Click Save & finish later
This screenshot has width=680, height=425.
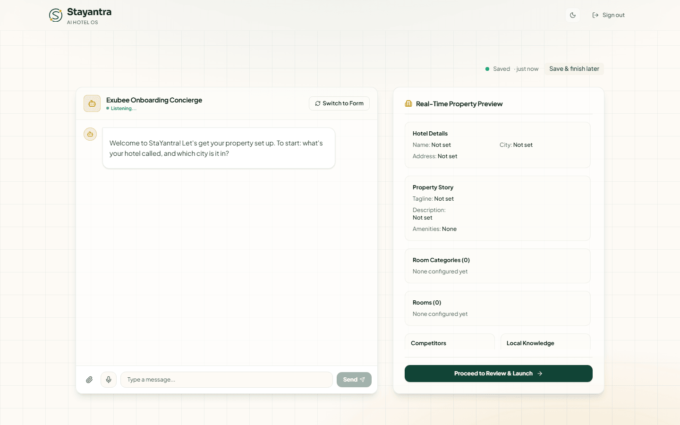click(x=574, y=69)
